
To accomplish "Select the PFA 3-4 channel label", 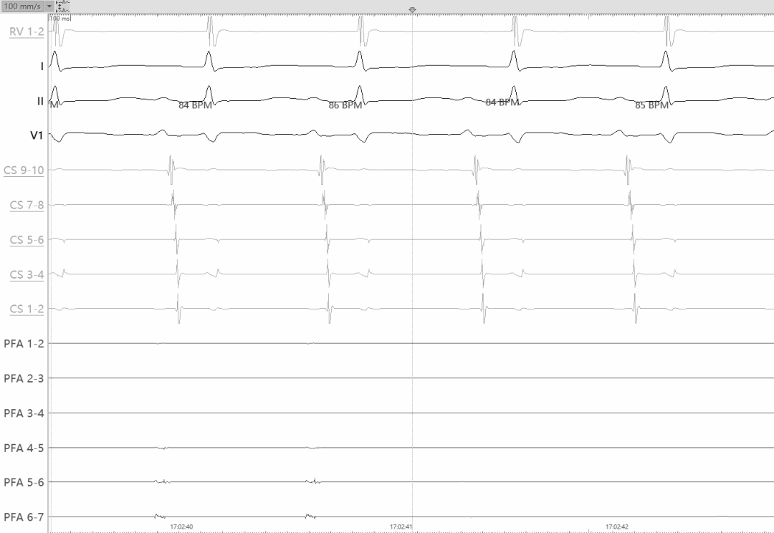I will 24,413.
